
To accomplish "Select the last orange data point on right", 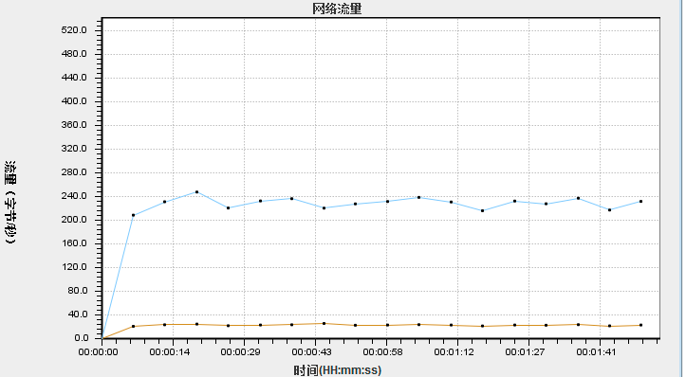I will coord(641,325).
